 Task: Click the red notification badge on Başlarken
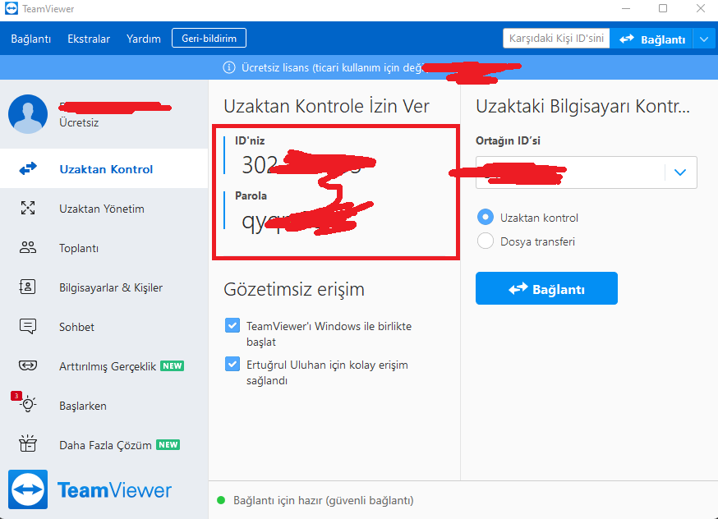tap(16, 396)
